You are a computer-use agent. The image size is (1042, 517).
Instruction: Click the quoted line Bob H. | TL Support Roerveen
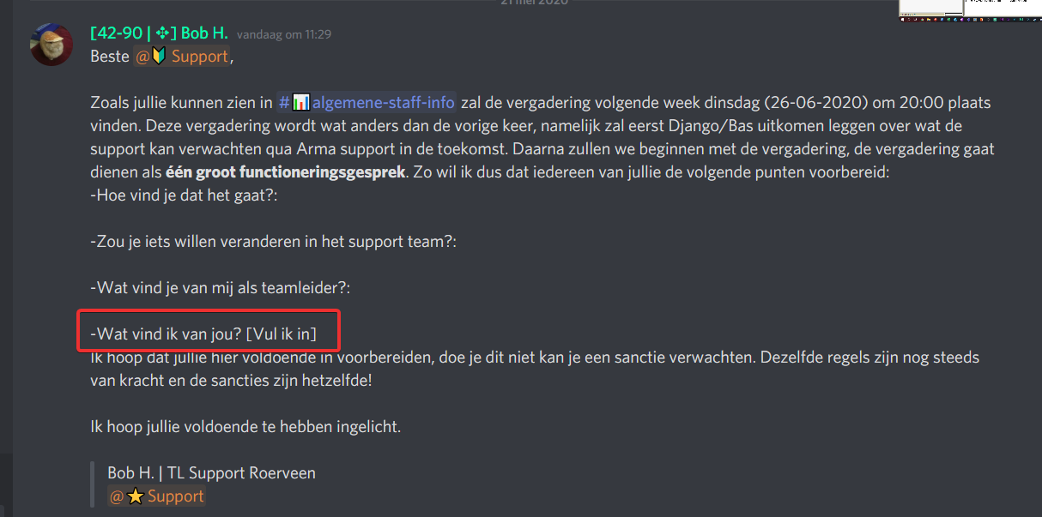pos(211,472)
